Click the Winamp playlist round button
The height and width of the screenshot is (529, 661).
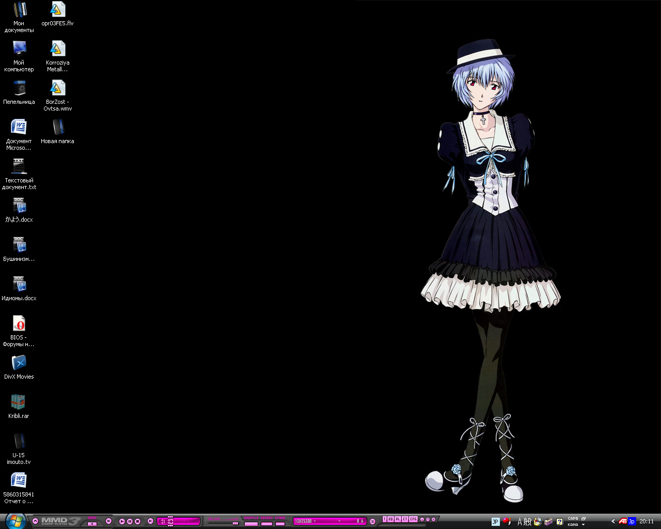pyautogui.click(x=372, y=521)
